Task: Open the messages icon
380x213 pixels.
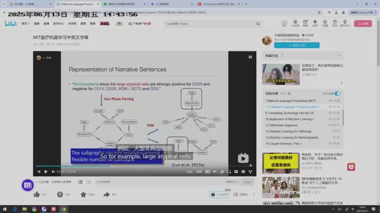Action: coord(305,23)
